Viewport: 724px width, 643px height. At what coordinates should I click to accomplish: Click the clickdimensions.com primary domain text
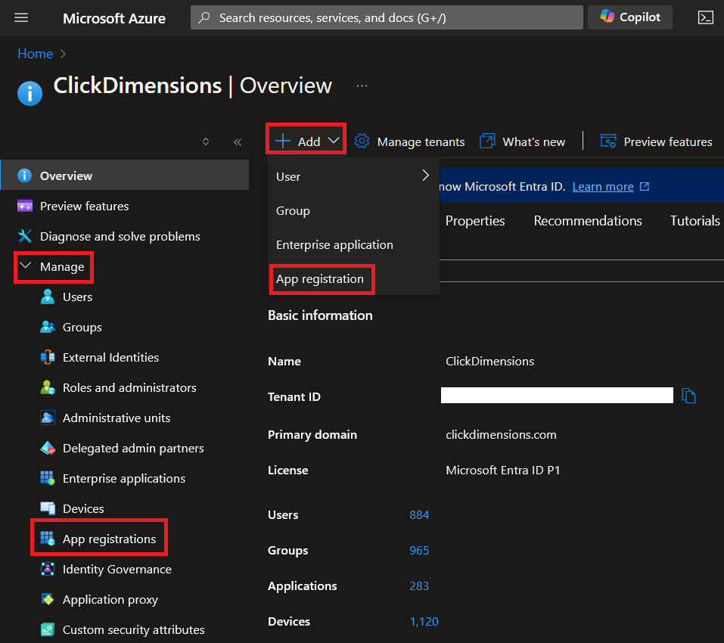(501, 435)
